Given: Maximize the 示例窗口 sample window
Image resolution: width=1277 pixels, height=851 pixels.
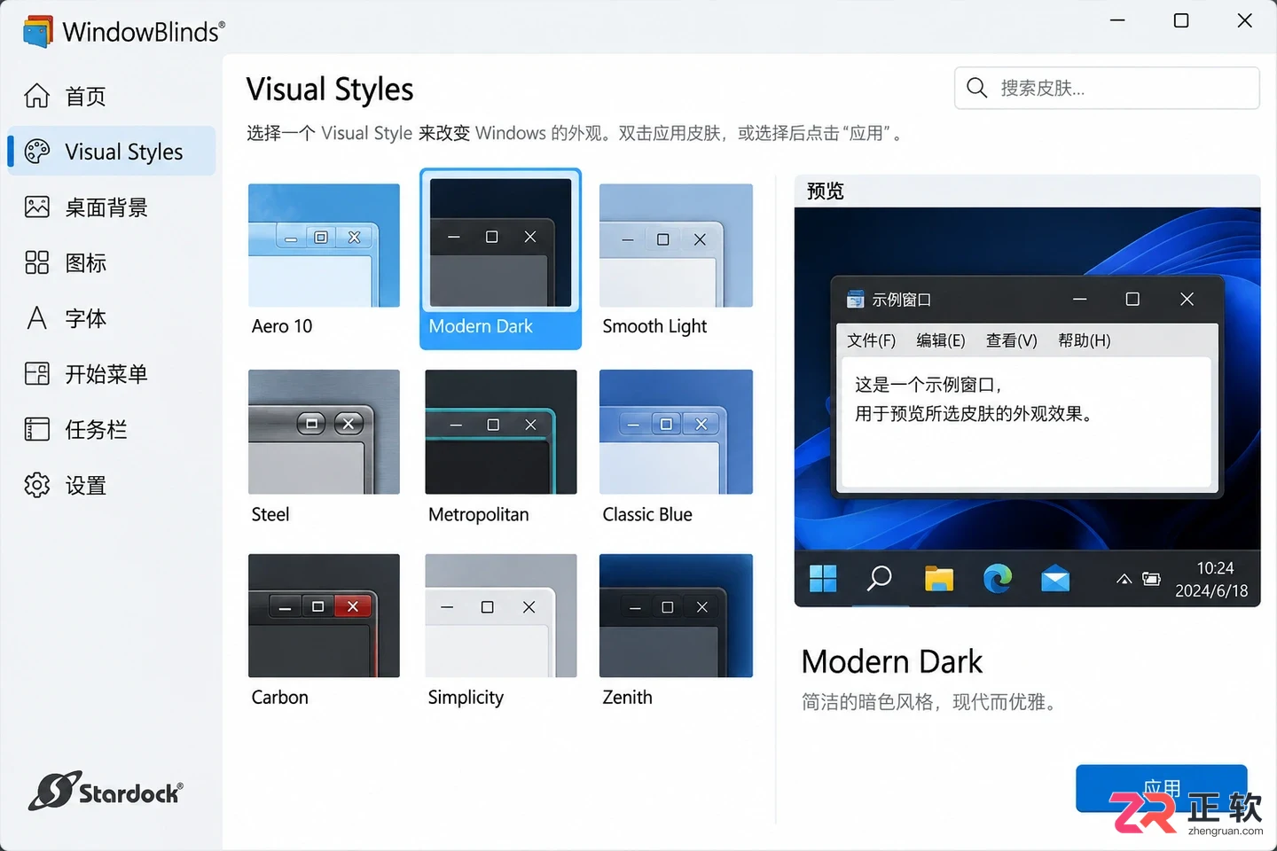Looking at the screenshot, I should click(1132, 300).
